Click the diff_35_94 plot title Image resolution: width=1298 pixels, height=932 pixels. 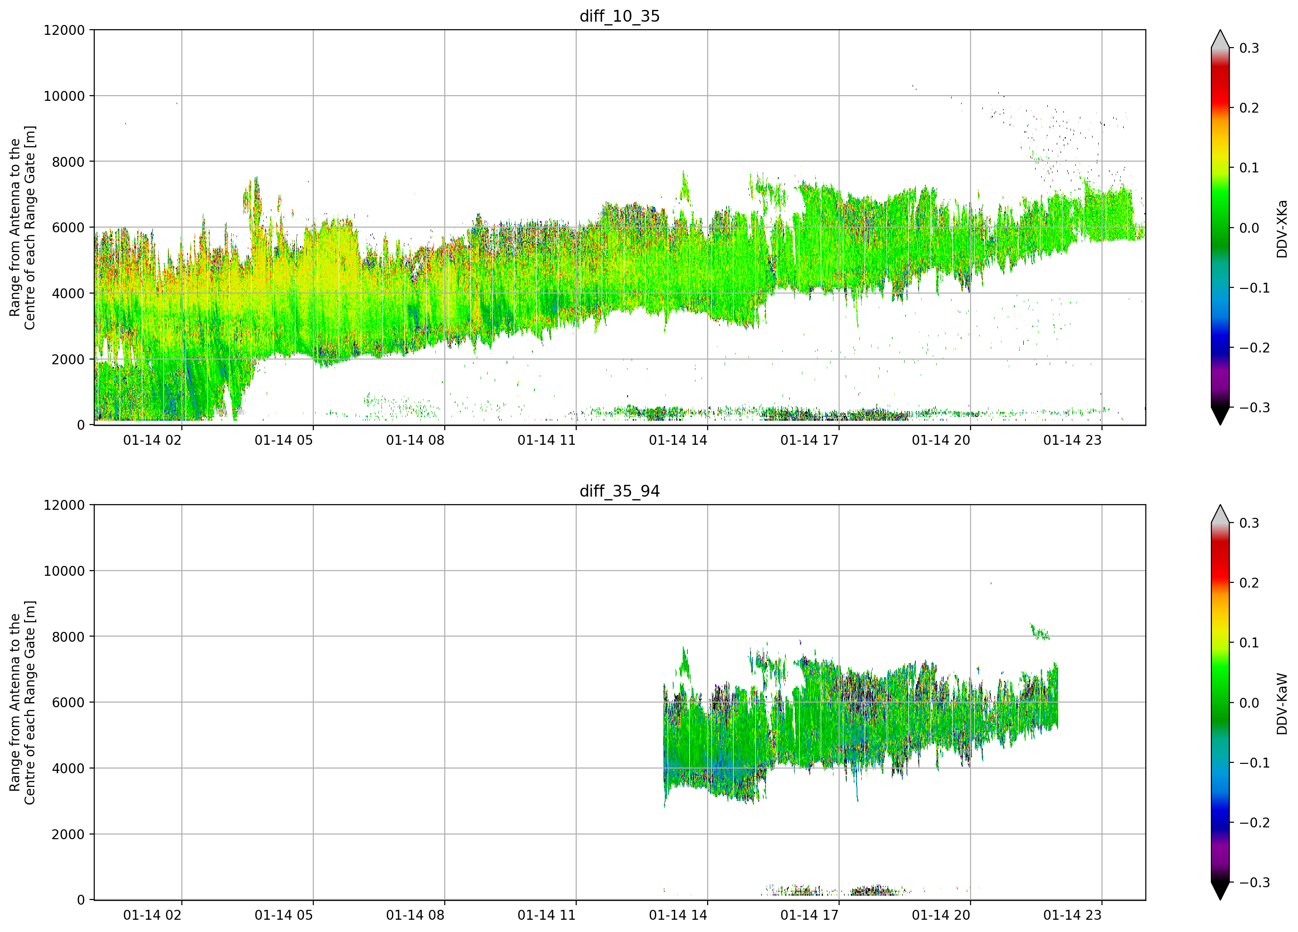pos(620,491)
